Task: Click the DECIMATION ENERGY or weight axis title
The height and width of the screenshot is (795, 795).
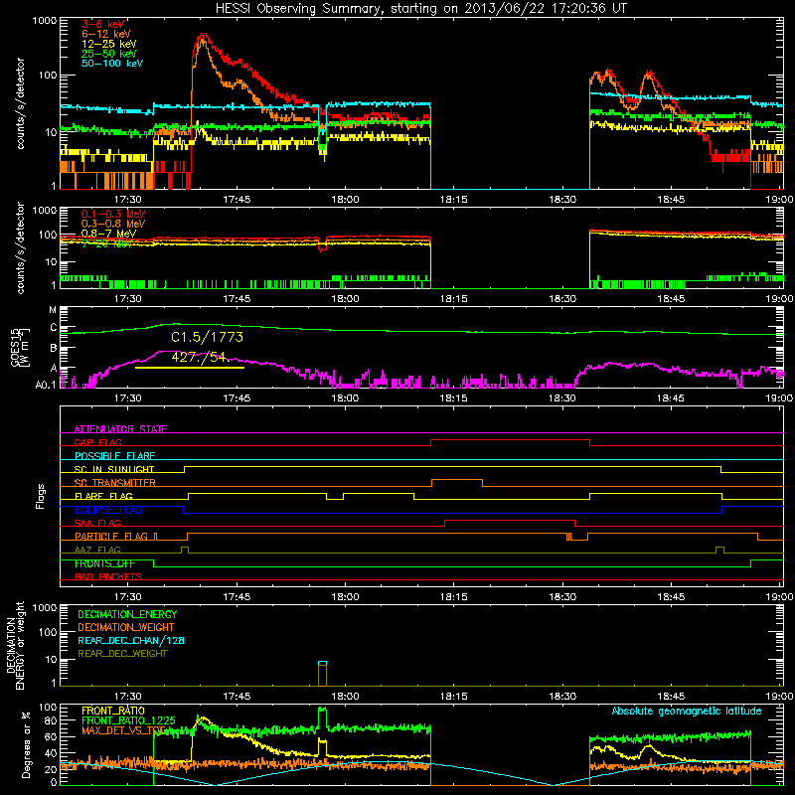Action: pos(15,645)
